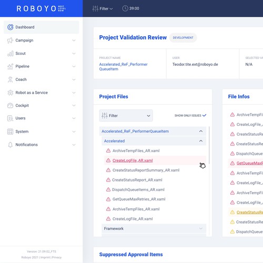Open the Scout sidebar menu
Viewport: 263px width, 263px height.
coord(42,53)
